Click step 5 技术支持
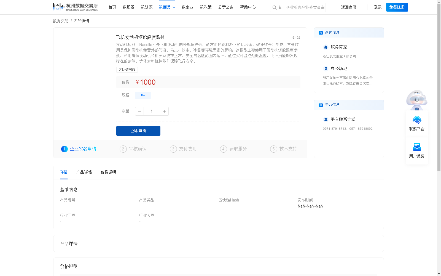This screenshot has width=441, height=276. 284,149
